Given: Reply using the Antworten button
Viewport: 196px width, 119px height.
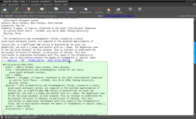Looking at the screenshot, I should pyautogui.click(x=42, y=10).
